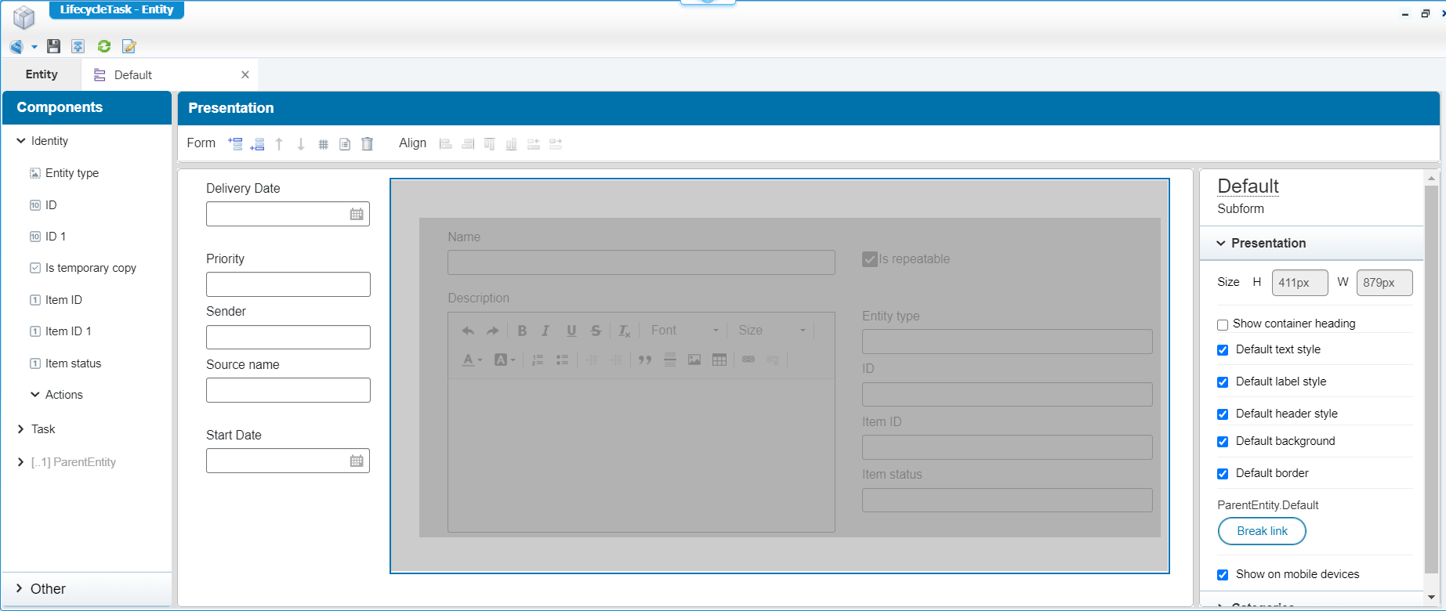The image size is (1446, 611).
Task: Click the Priority input field
Action: tap(288, 284)
